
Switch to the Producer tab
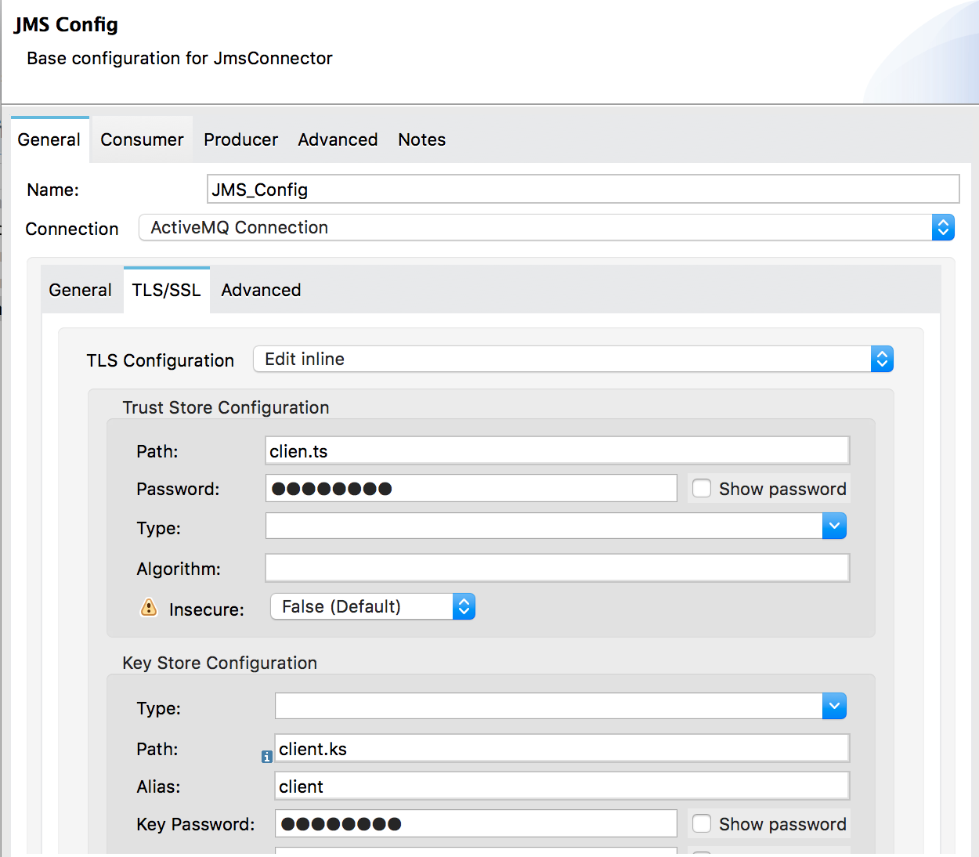[240, 140]
